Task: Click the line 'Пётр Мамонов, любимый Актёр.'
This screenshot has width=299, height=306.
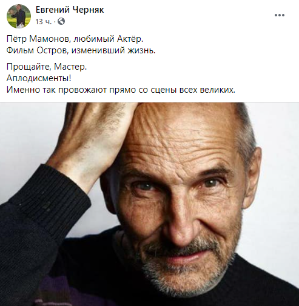Action: pos(75,39)
